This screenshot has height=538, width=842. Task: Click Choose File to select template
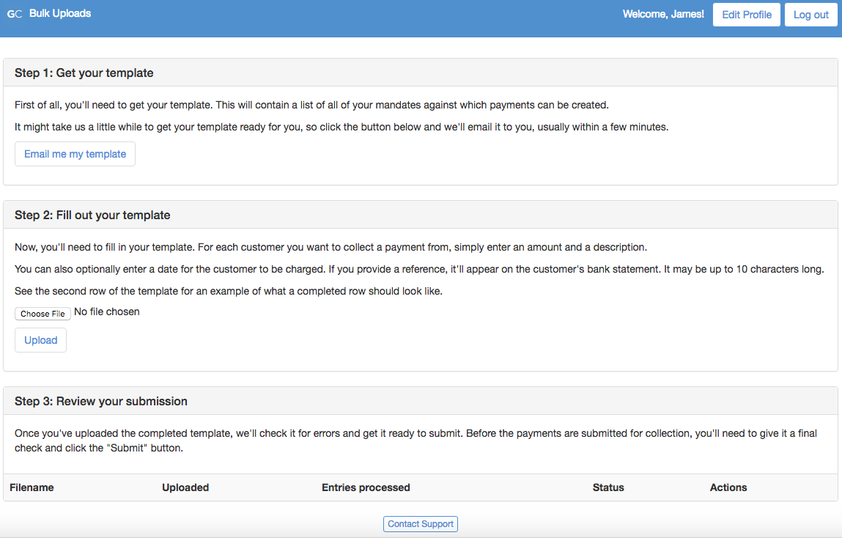tap(43, 314)
